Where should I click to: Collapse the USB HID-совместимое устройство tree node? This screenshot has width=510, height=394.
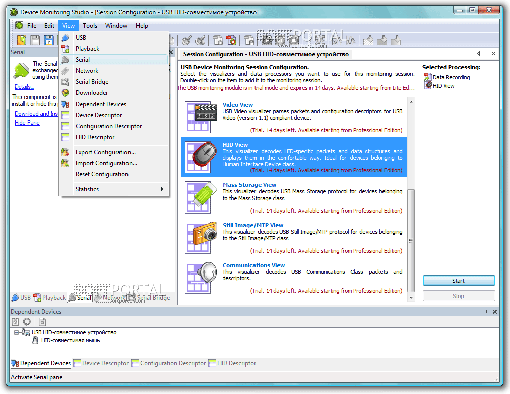(16, 333)
